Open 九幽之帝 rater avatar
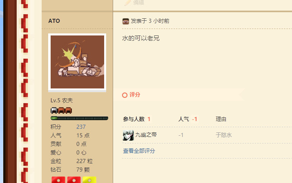 pyautogui.click(x=128, y=135)
